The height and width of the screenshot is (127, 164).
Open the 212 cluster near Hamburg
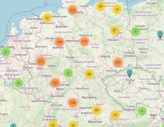(x=72, y=10)
